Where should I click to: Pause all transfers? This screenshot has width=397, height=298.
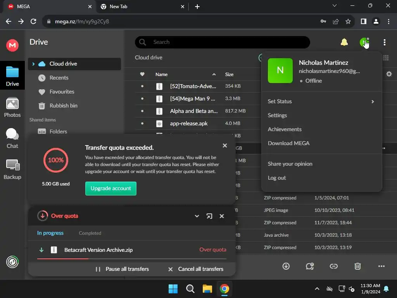(122, 269)
